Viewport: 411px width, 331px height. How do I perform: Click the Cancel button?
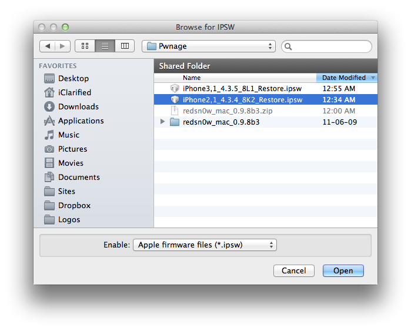pos(294,270)
